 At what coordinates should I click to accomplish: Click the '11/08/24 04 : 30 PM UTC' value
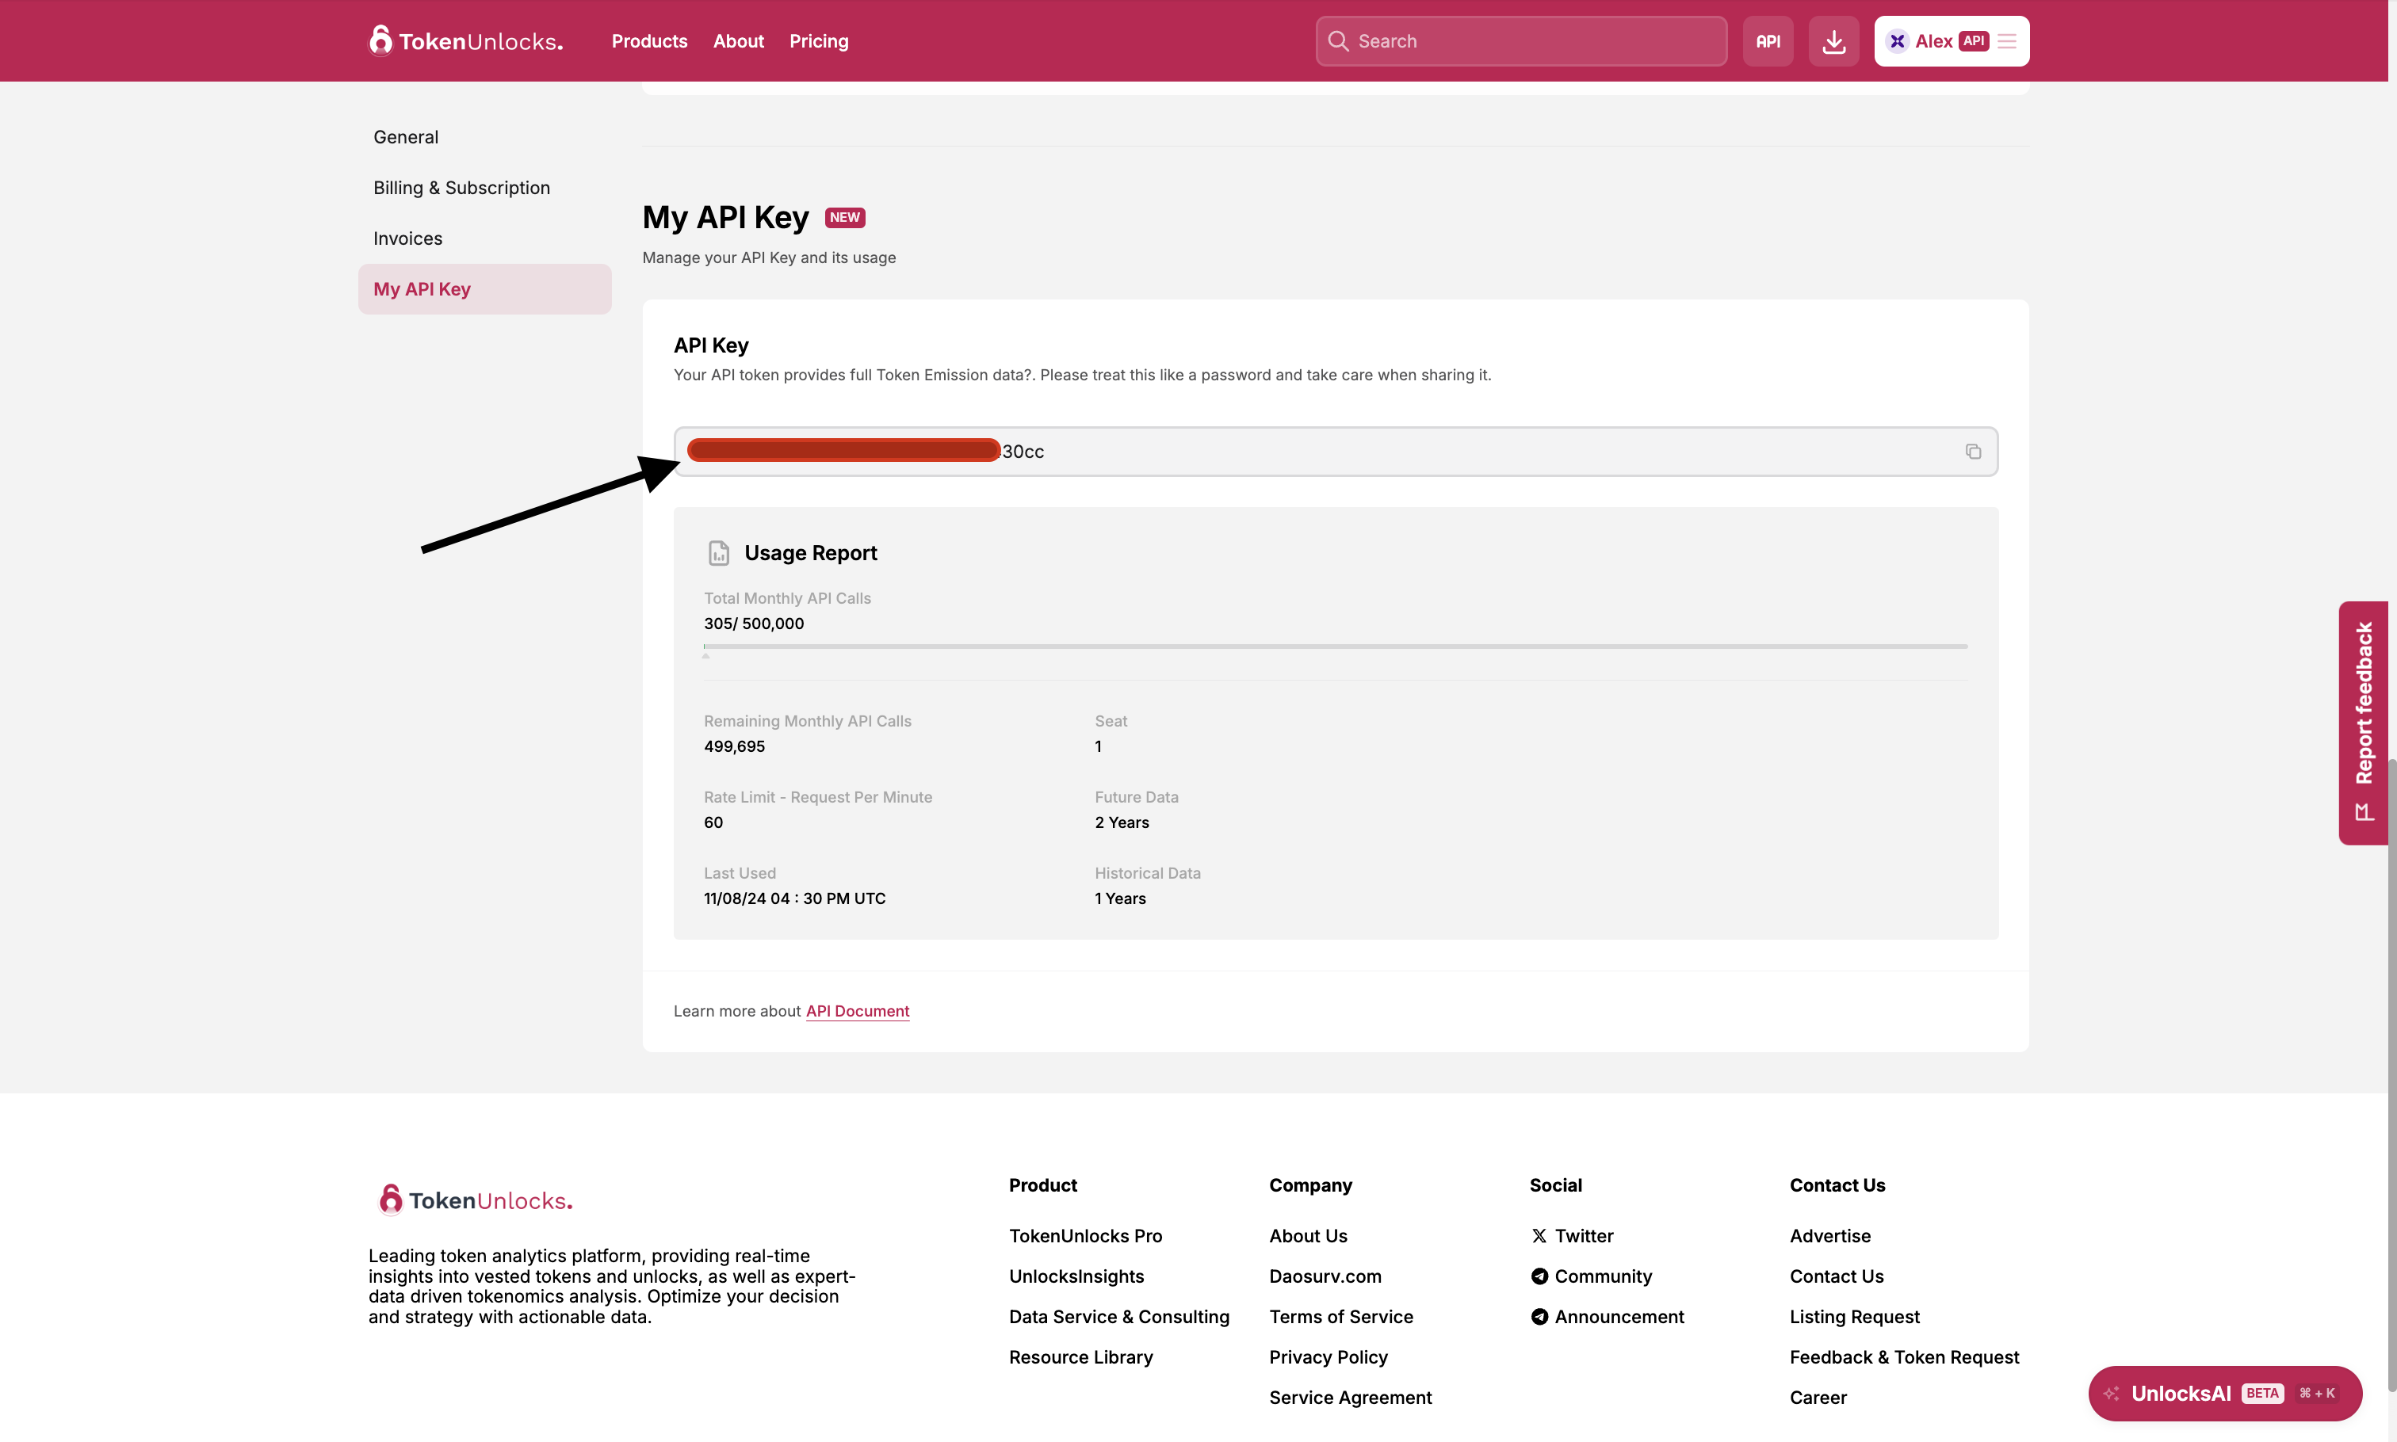(x=794, y=898)
